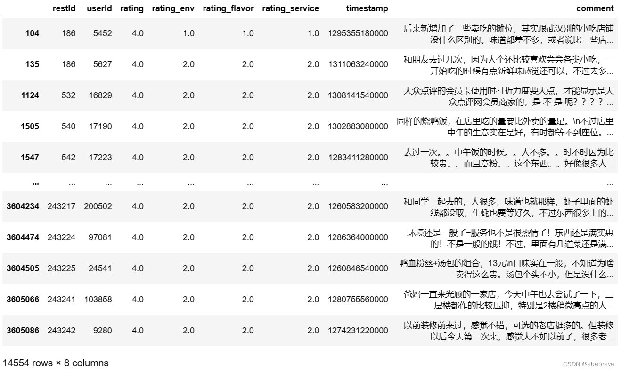Click the rating_flavor column header
This screenshot has height=371, width=621.
228,8
